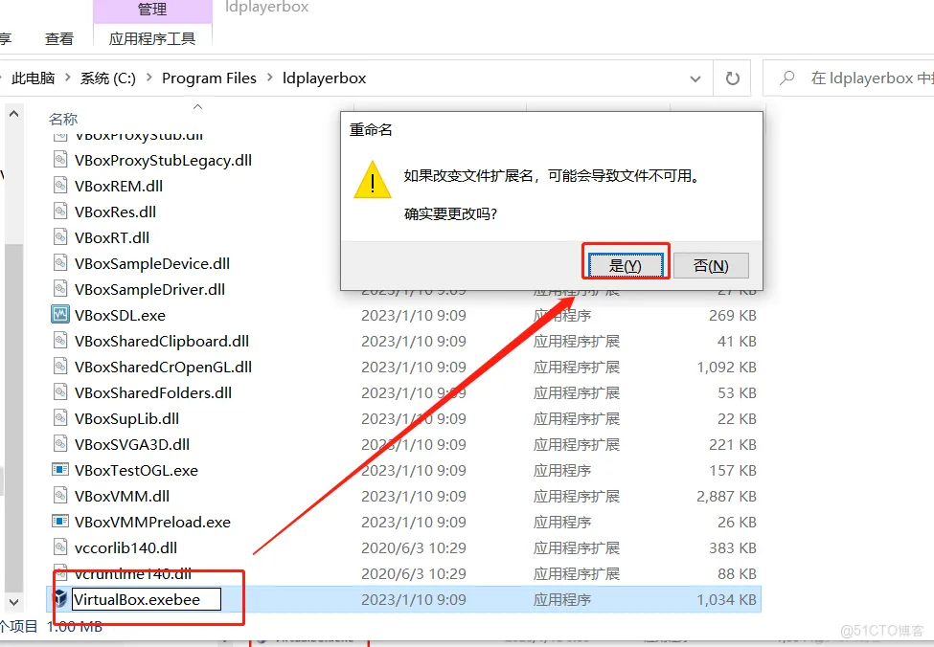This screenshot has width=934, height=647.
Task: Click the vccorlib140.dll file icon
Action: [59, 547]
